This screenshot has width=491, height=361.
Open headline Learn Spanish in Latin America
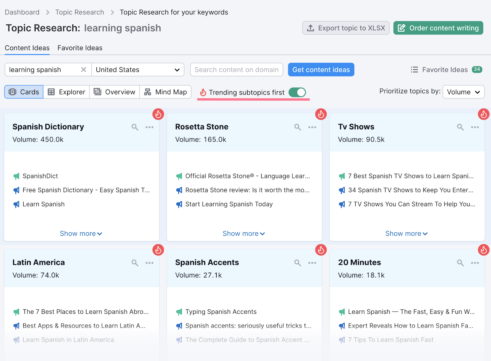click(x=68, y=340)
